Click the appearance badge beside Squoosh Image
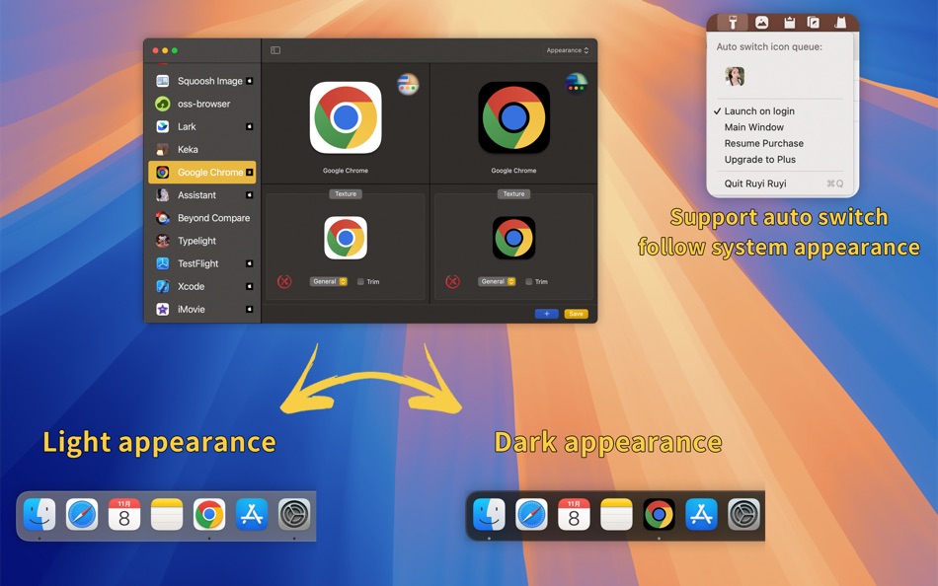This screenshot has height=586, width=938. 250,81
